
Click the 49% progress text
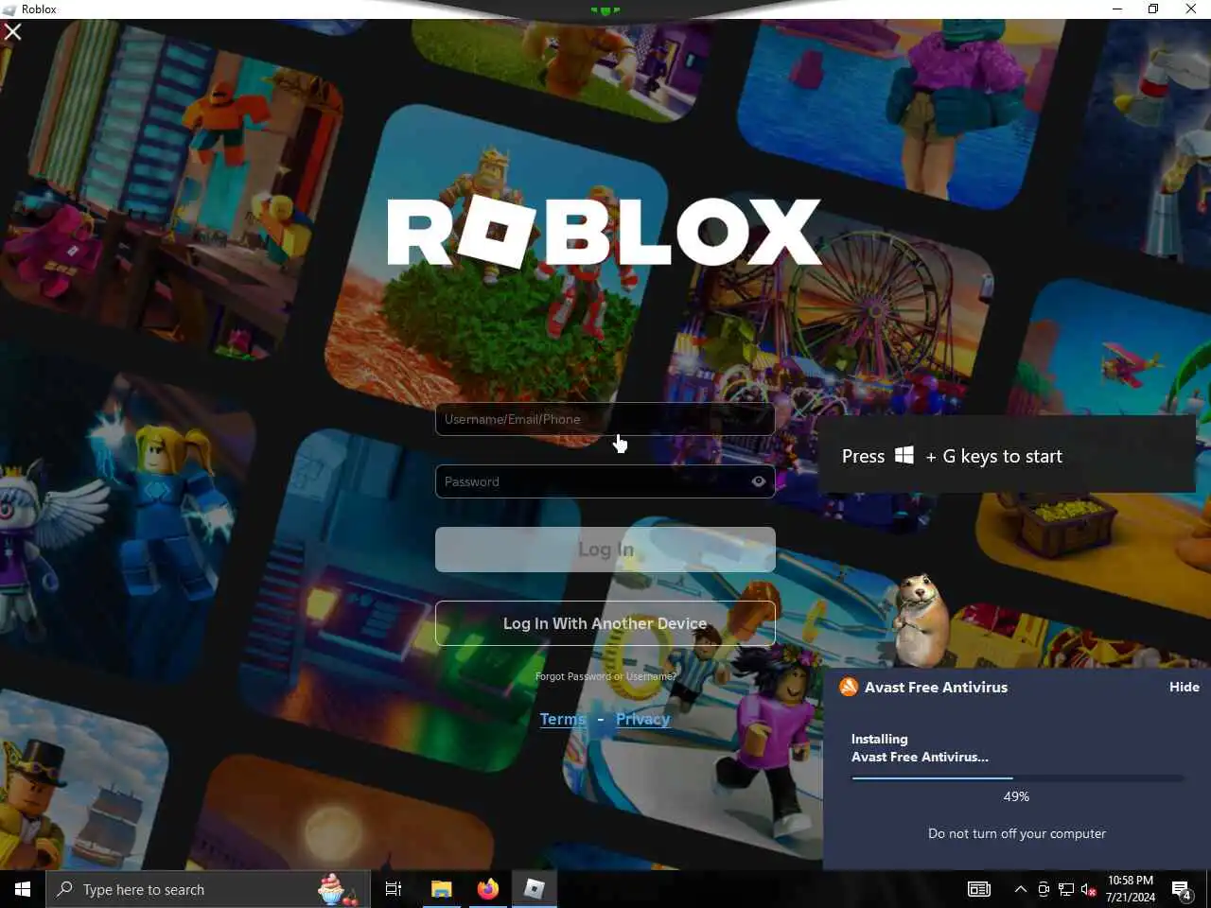[1016, 796]
